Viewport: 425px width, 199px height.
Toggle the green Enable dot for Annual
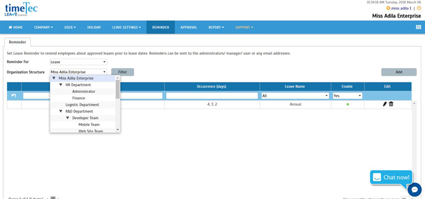point(348,104)
